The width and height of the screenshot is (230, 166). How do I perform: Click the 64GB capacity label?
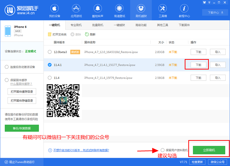coord(18,31)
